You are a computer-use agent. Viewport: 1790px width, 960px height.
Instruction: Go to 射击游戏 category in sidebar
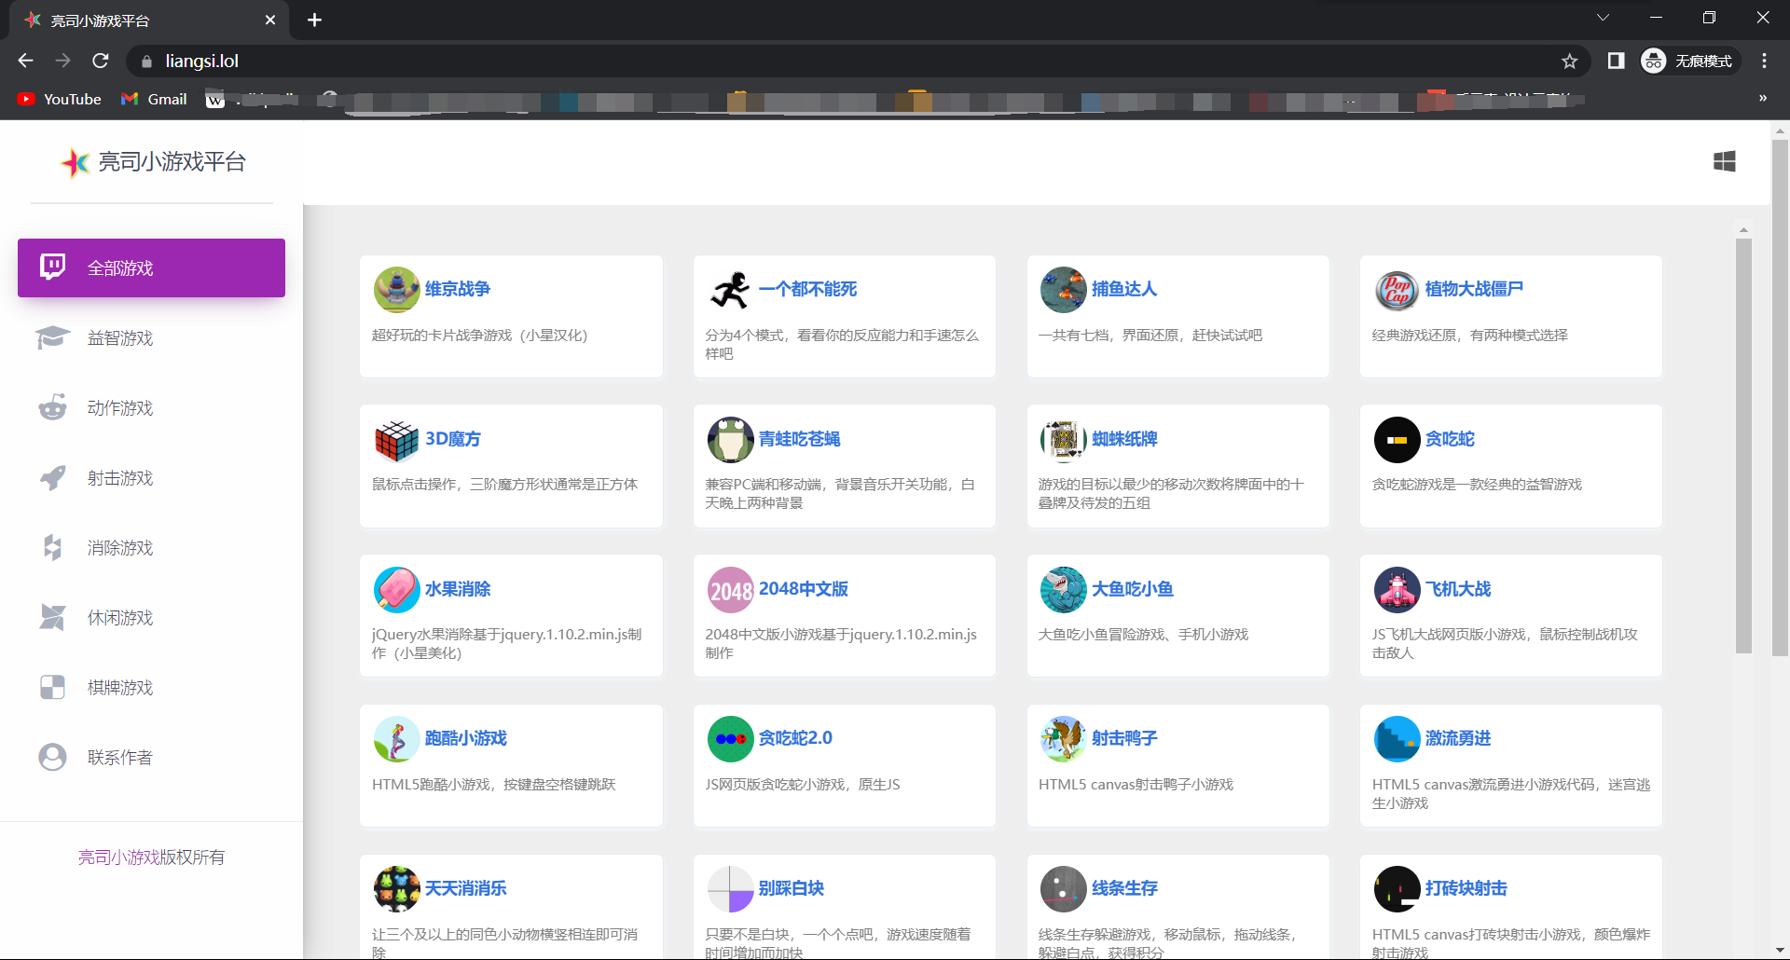(120, 478)
